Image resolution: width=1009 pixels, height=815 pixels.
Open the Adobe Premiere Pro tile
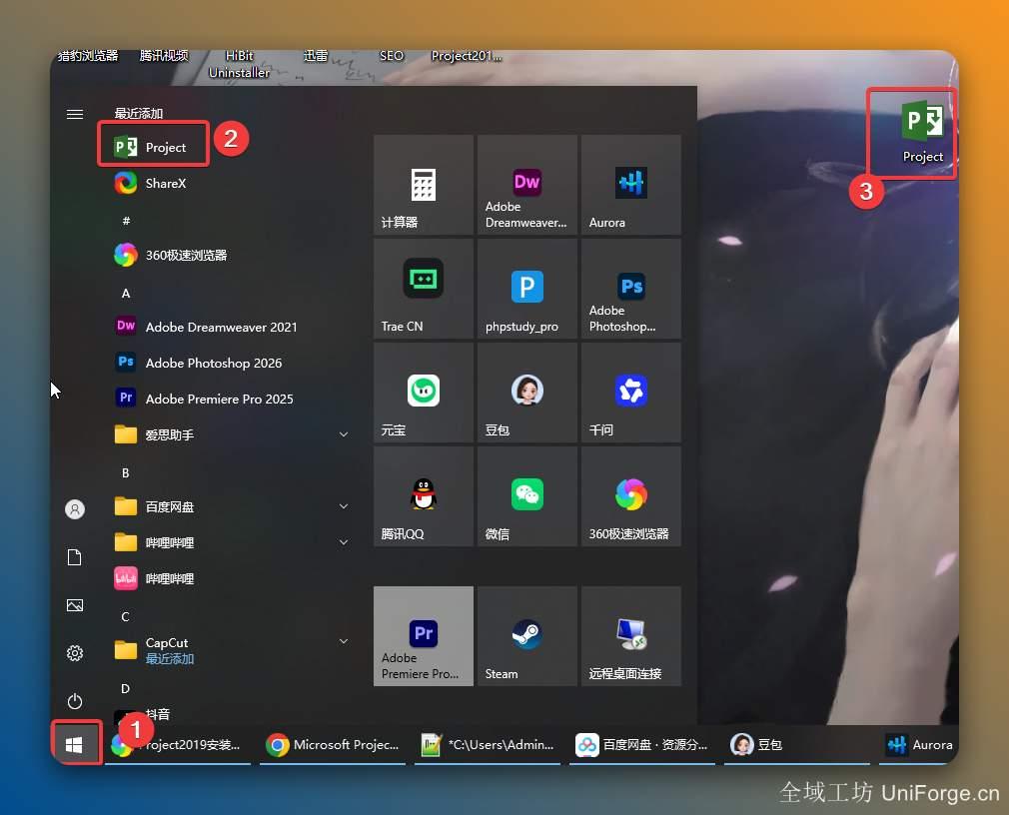(424, 636)
